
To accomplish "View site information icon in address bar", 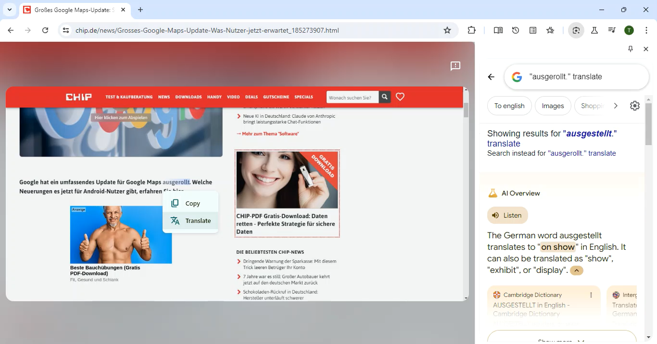I will [66, 30].
